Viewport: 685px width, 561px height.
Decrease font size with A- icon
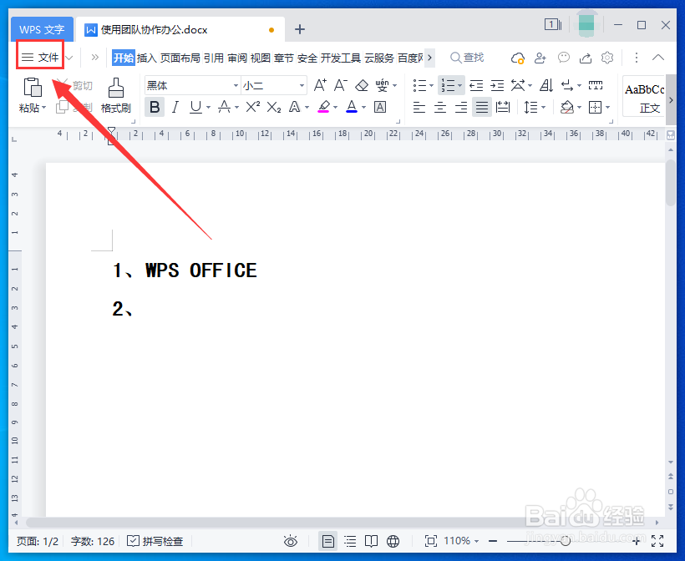[x=341, y=85]
